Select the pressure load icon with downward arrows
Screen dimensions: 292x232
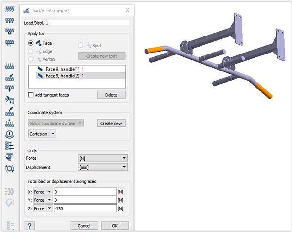(10, 66)
